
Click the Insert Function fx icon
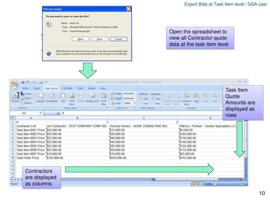point(58,113)
